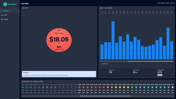Click the 18:30 - 18:35 time range text

point(59,34)
